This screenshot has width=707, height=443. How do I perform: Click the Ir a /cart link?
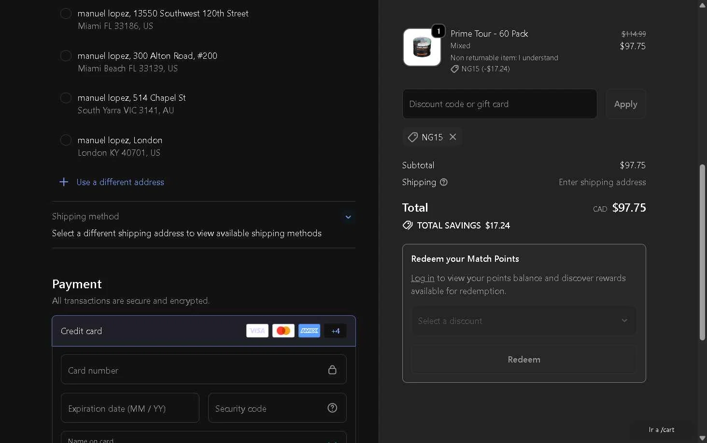(x=662, y=430)
